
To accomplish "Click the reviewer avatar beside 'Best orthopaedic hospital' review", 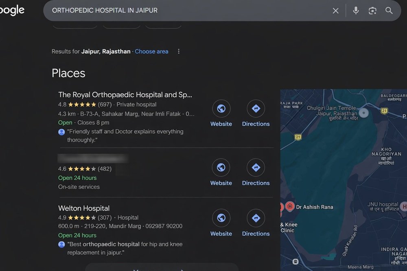I will (61, 245).
